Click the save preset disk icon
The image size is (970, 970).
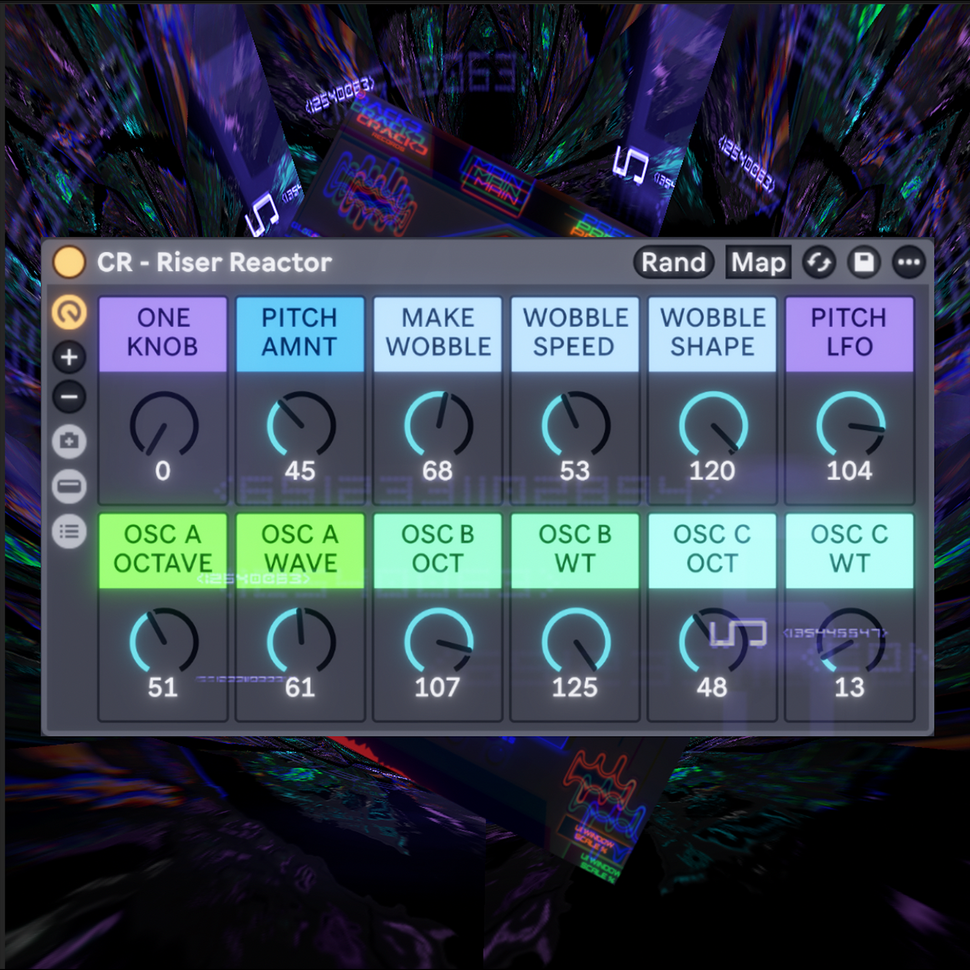pos(863,262)
